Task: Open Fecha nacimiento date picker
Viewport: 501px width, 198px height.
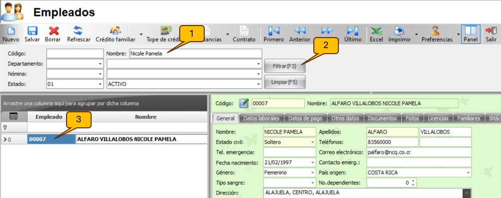Action: click(312, 162)
